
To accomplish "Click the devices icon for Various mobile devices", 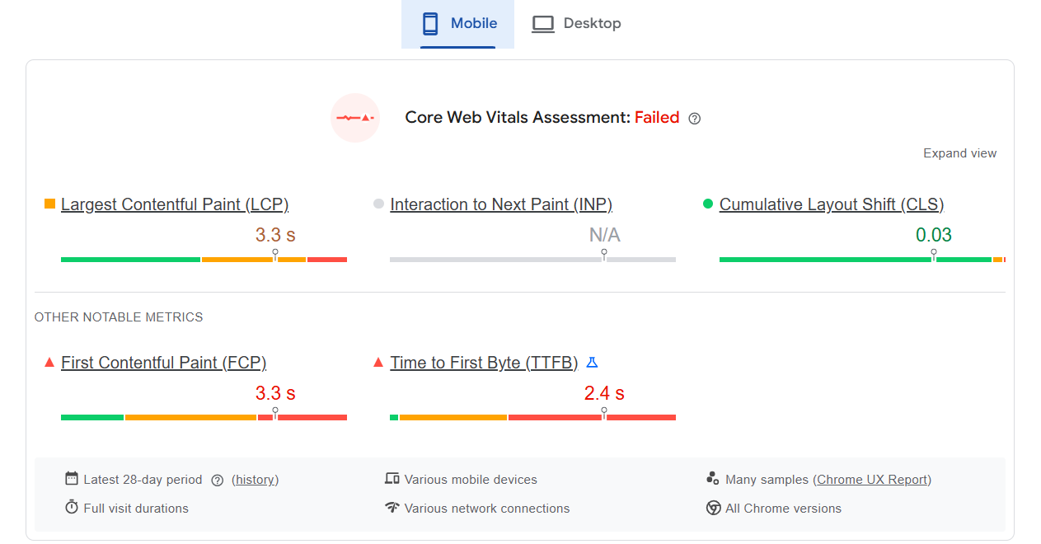I will pos(392,479).
